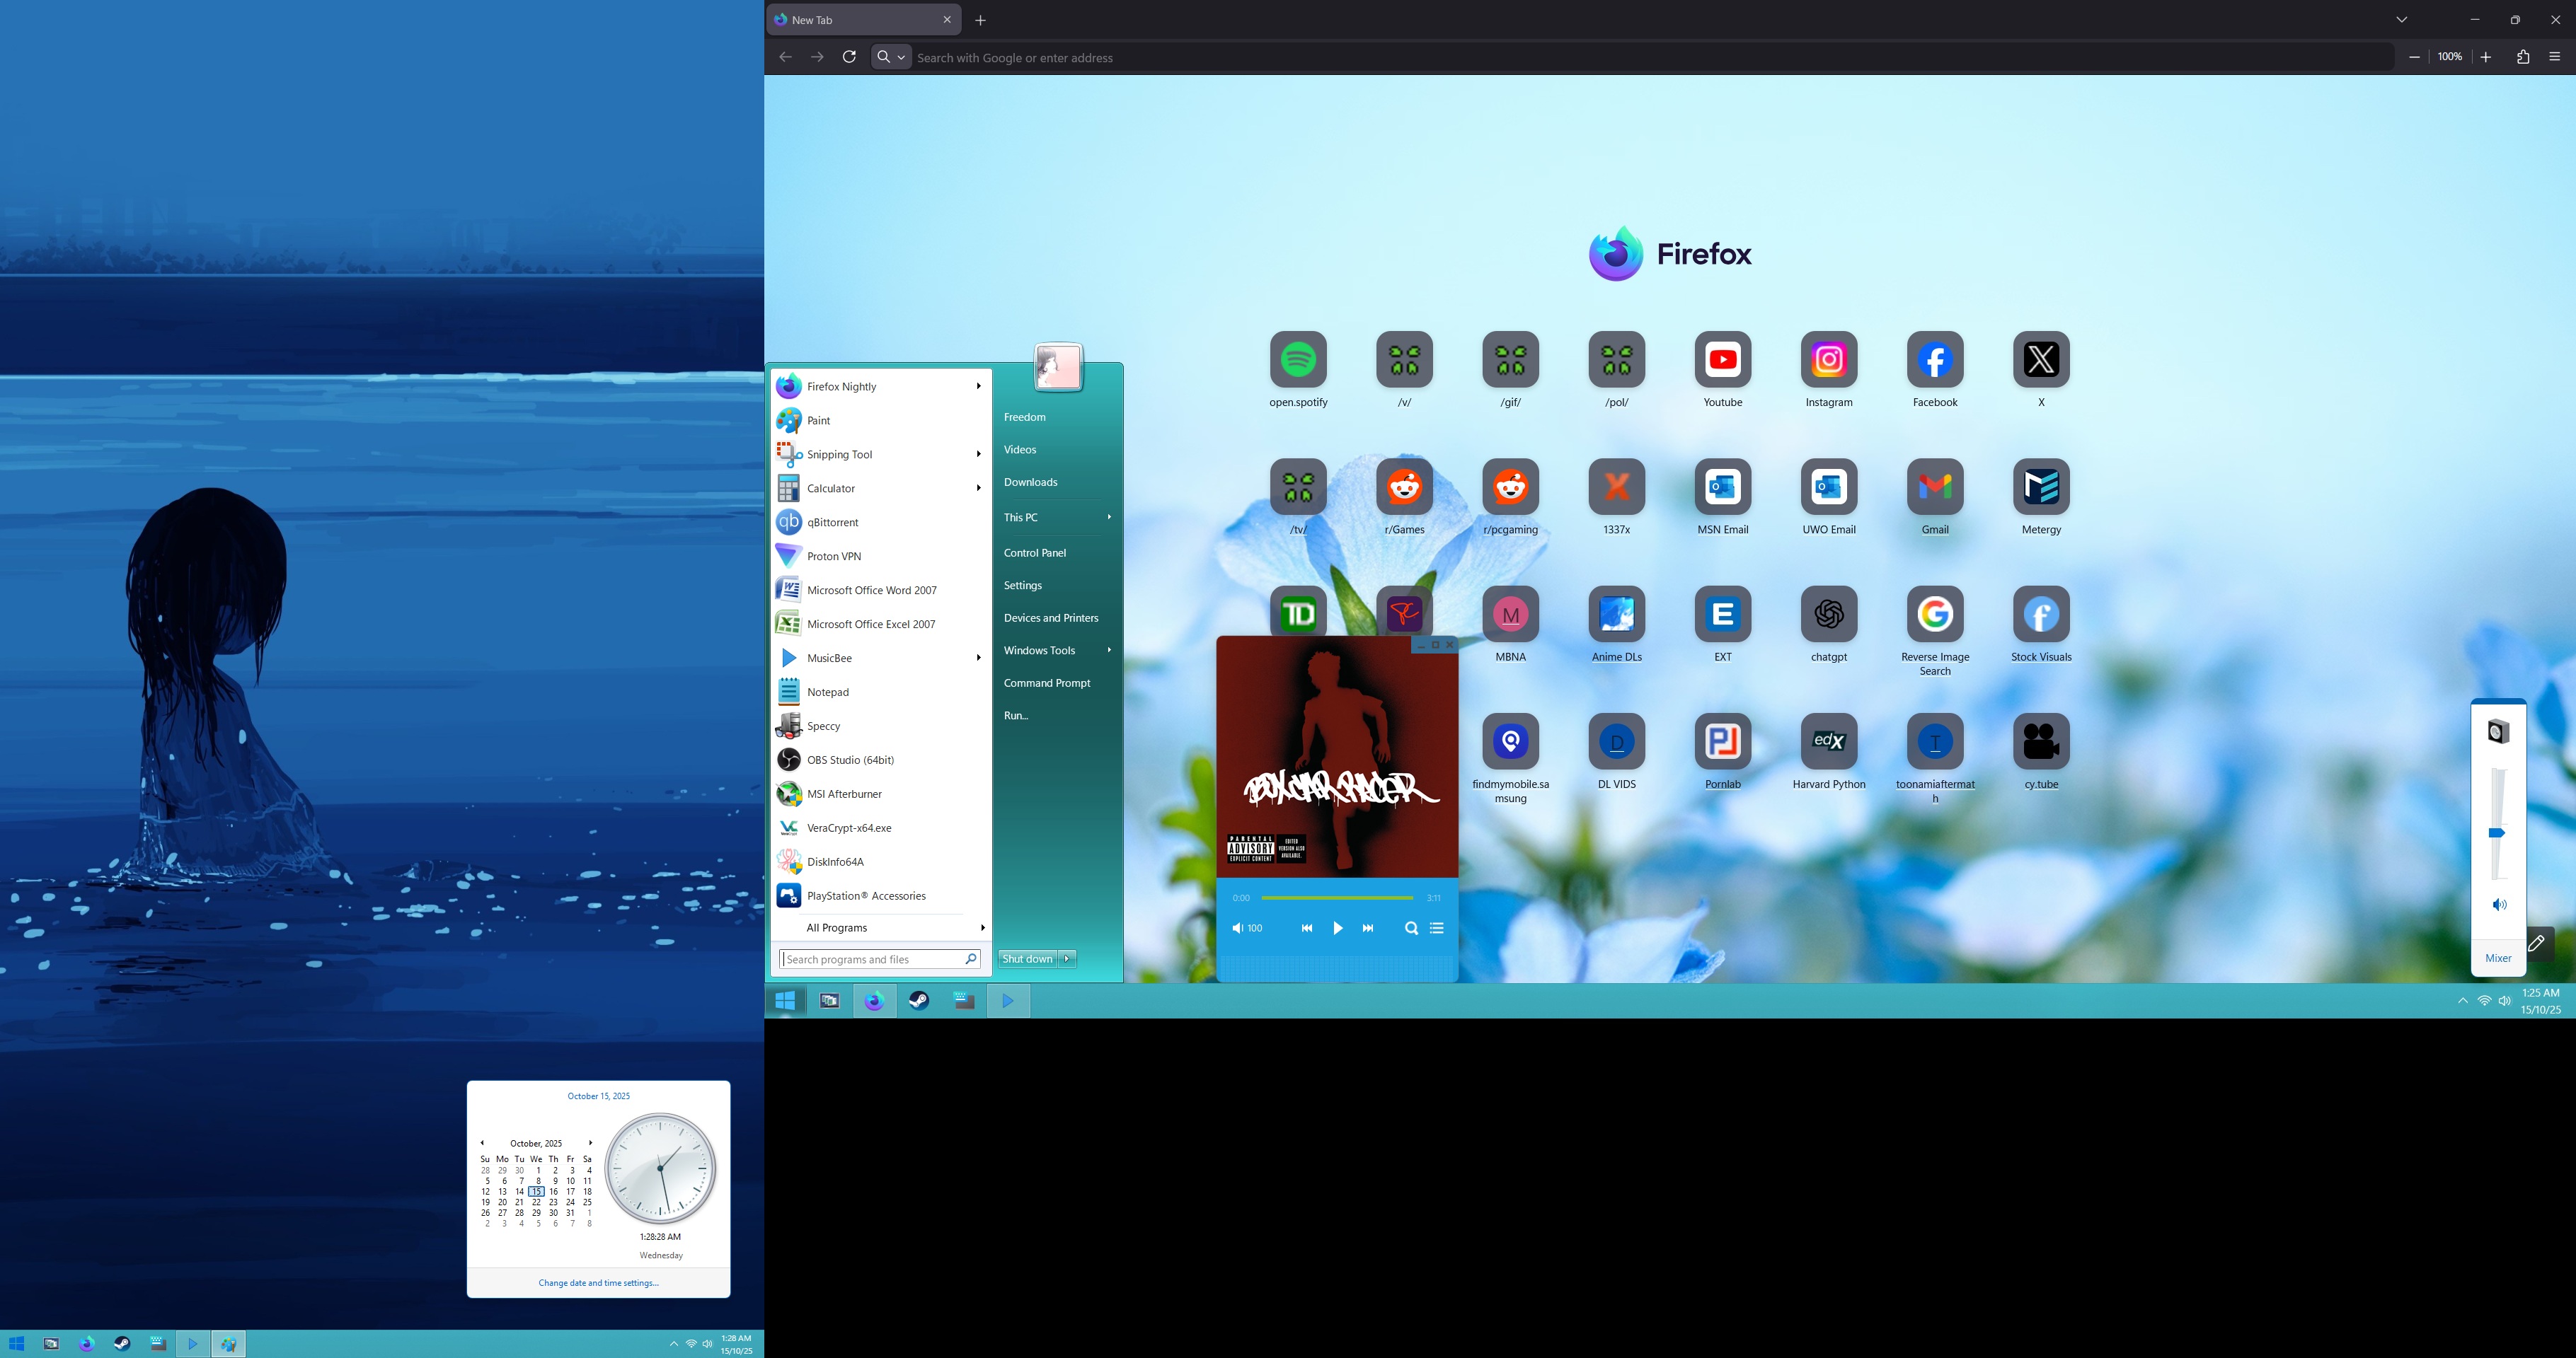This screenshot has height=1358, width=2576.
Task: Expand the Shut down options arrow
Action: 1067,958
